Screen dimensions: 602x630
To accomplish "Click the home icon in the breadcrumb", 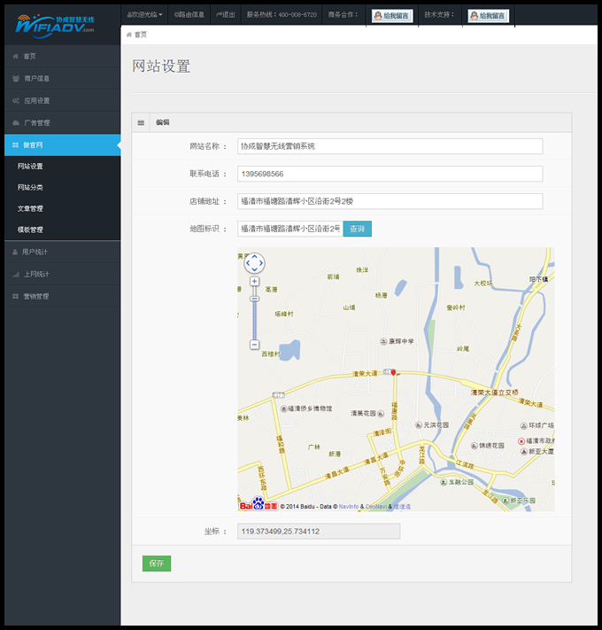I will click(129, 35).
